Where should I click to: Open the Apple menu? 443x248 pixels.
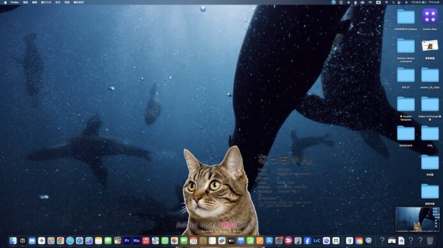click(5, 3)
